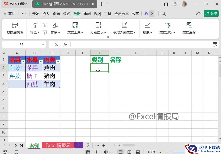Click the 分级显示 outline icon

coord(98,25)
